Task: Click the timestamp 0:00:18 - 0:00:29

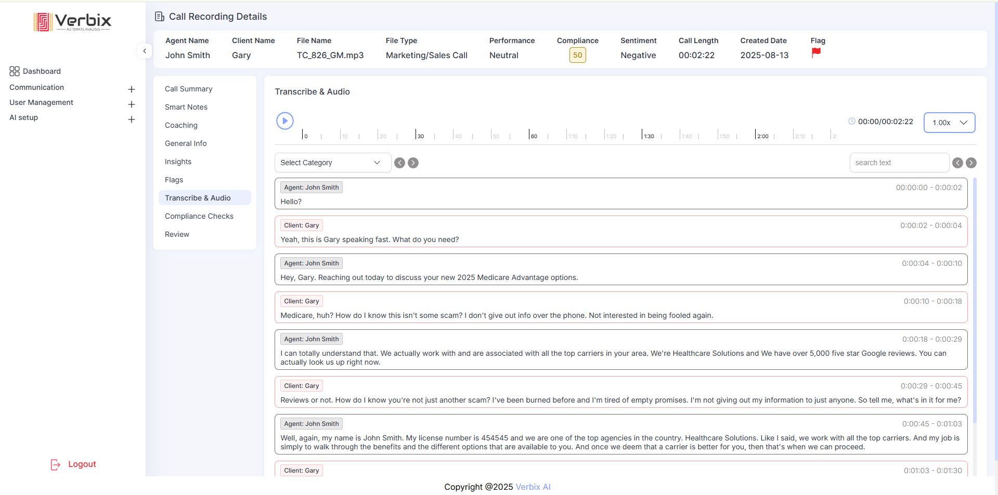Action: coord(932,339)
